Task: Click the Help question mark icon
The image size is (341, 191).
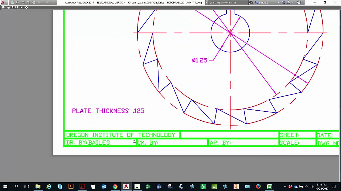Action: point(299,2)
